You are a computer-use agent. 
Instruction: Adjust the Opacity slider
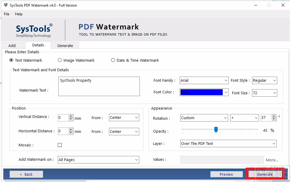tap(216, 130)
